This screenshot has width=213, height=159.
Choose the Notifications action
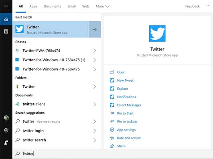click(x=126, y=97)
